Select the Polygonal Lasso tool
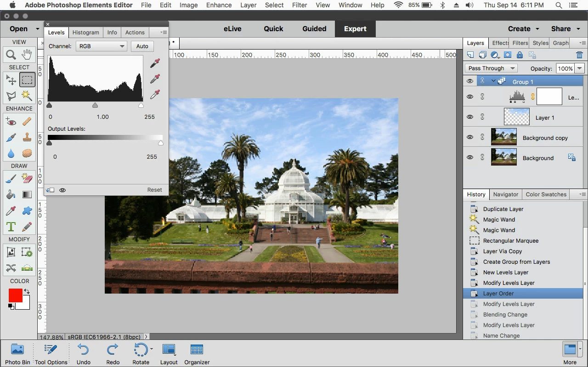Image resolution: width=588 pixels, height=367 pixels. tap(11, 95)
